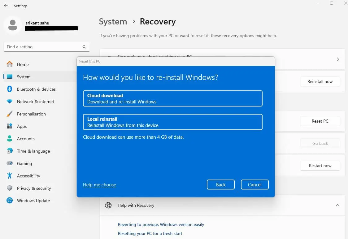
Task: Click the Gaming controller icon
Action: coord(10,163)
